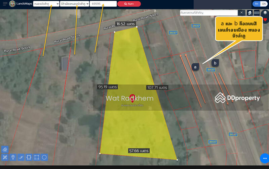Choose the circle drawing tool

coord(44,157)
